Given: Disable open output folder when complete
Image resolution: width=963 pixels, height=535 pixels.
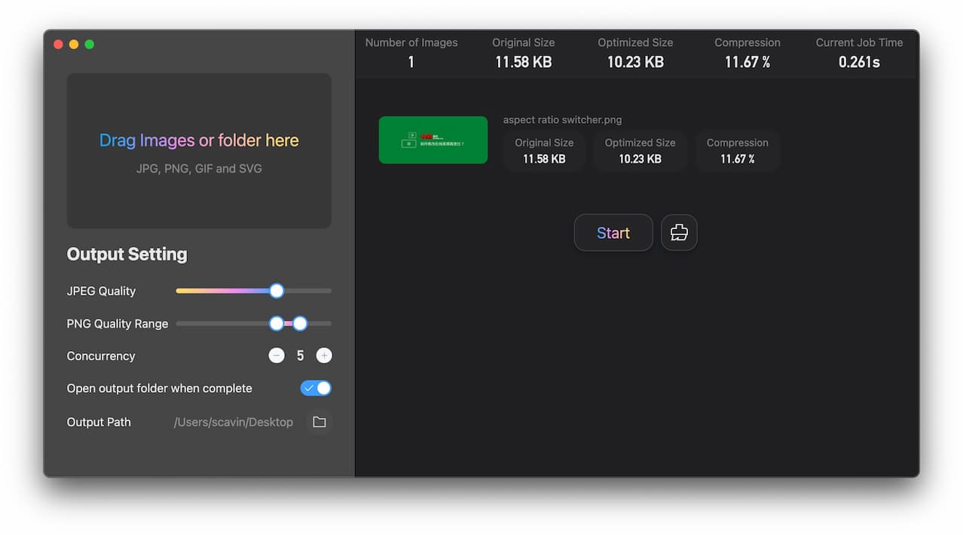Looking at the screenshot, I should (316, 388).
